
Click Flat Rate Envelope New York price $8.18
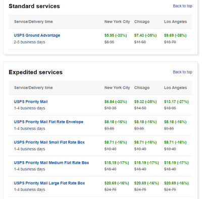[116, 122]
